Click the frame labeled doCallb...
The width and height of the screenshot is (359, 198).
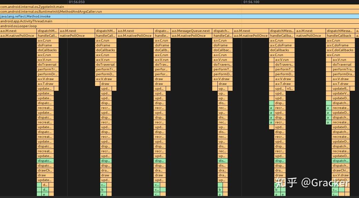[162, 50]
